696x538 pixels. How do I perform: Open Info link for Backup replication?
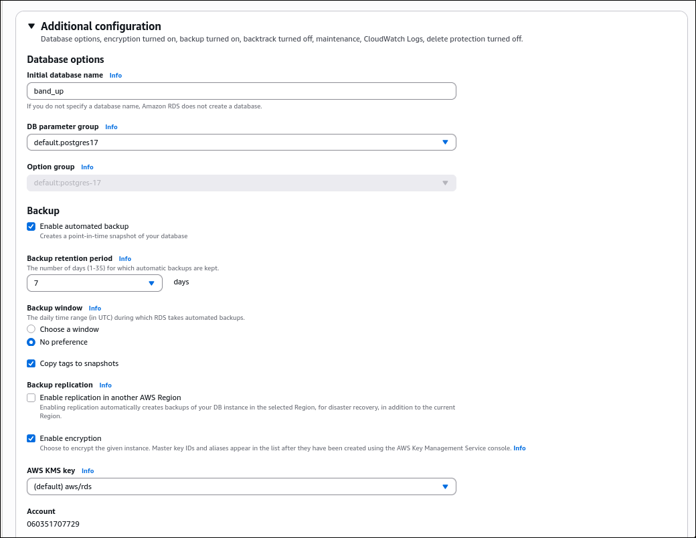point(105,385)
